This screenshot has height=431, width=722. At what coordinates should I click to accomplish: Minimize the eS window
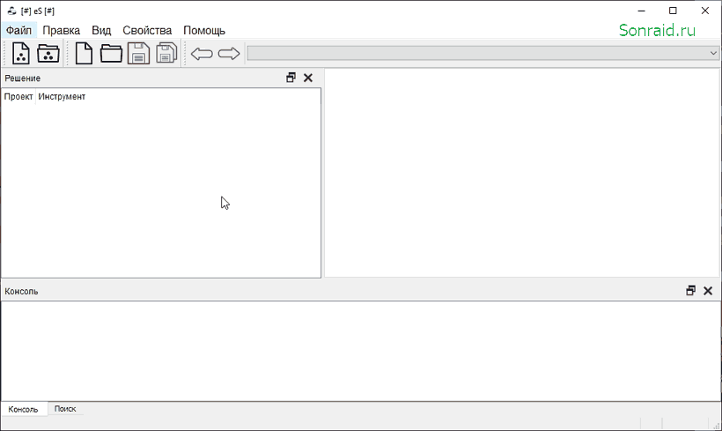click(x=641, y=11)
